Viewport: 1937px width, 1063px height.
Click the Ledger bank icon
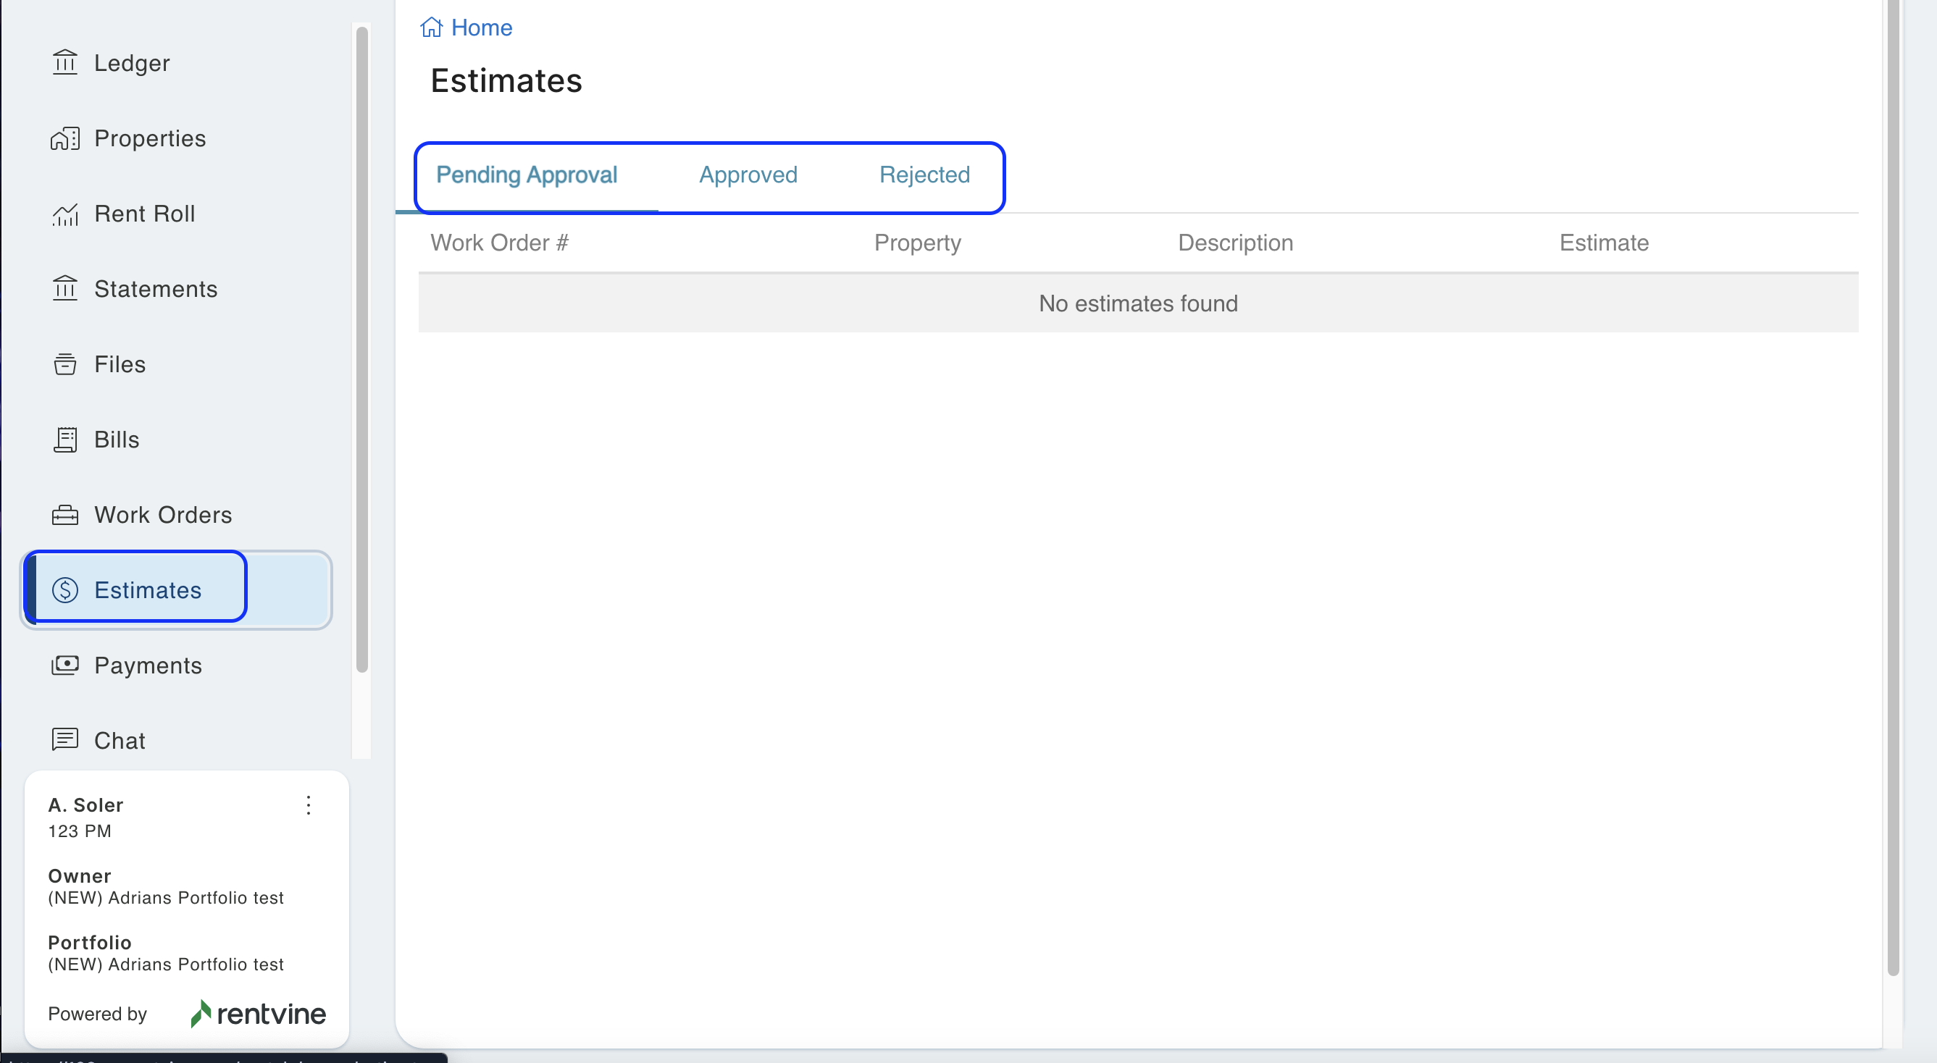64,62
